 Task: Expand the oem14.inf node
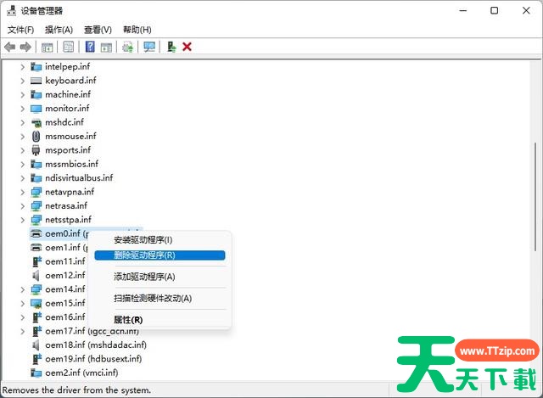[23, 289]
